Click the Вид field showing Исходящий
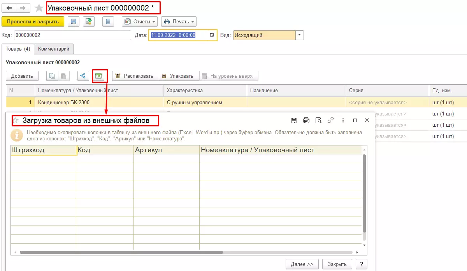The width and height of the screenshot is (467, 271). click(x=264, y=35)
